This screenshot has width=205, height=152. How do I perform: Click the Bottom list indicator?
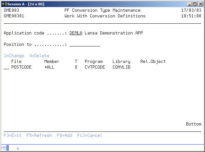193,124
